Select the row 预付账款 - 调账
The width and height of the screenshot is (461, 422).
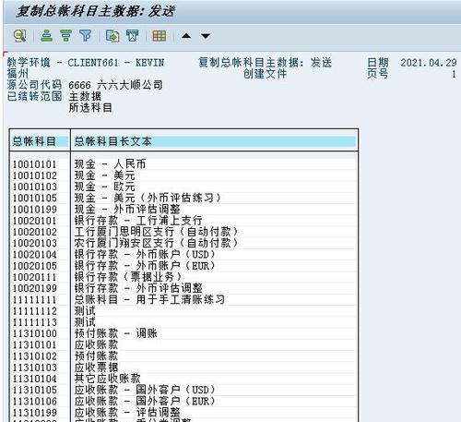click(183, 333)
